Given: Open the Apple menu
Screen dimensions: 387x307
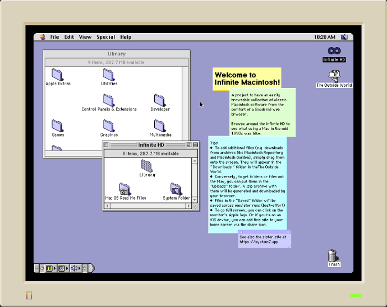Looking at the screenshot, I should (x=43, y=37).
